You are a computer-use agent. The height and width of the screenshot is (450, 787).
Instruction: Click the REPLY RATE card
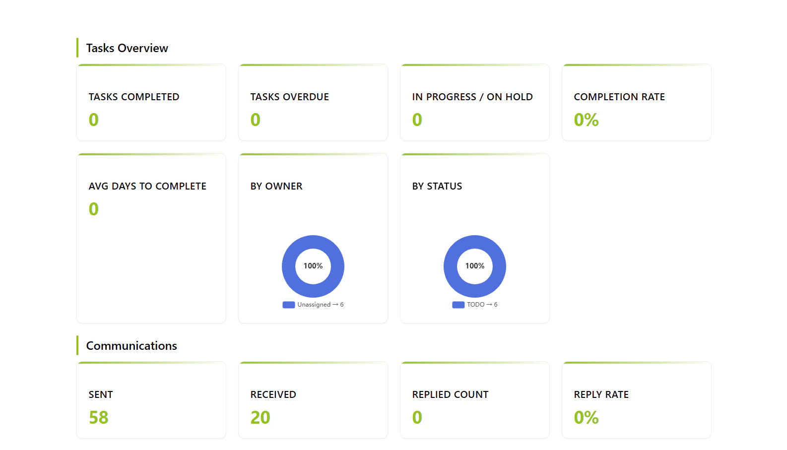[x=636, y=400]
